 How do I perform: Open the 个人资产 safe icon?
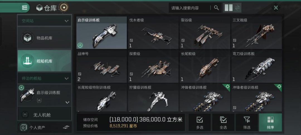pos(23,127)
